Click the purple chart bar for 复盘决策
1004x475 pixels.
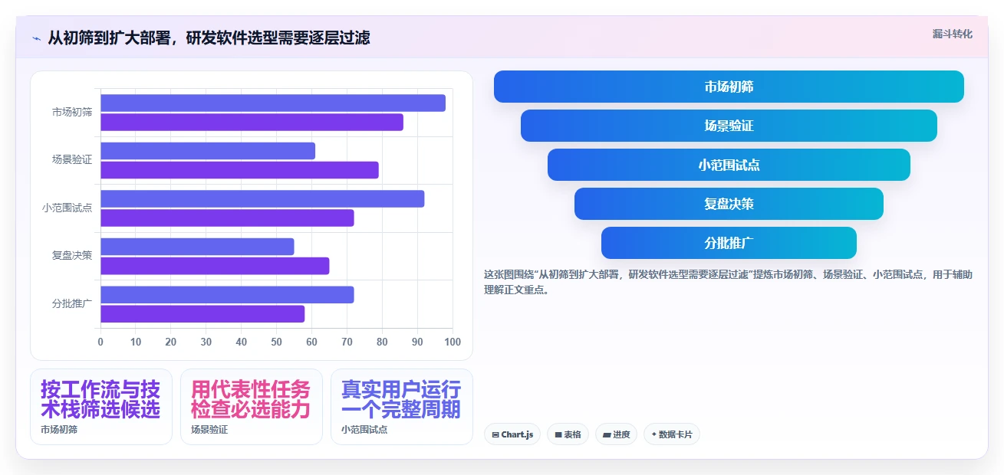[215, 266]
